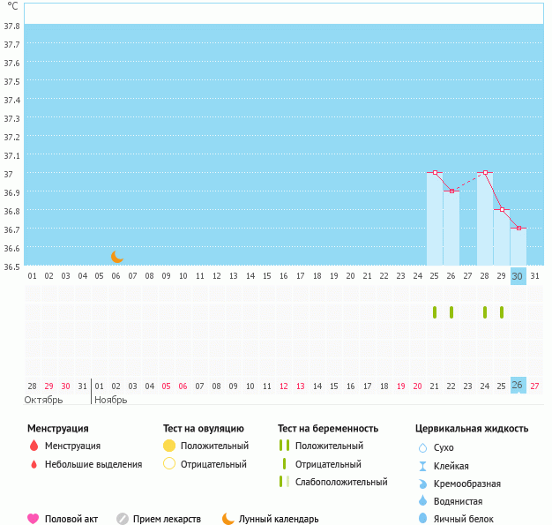Click the Небольшие выделения small drop icon
Screen dimensions: 552x525
[34, 464]
